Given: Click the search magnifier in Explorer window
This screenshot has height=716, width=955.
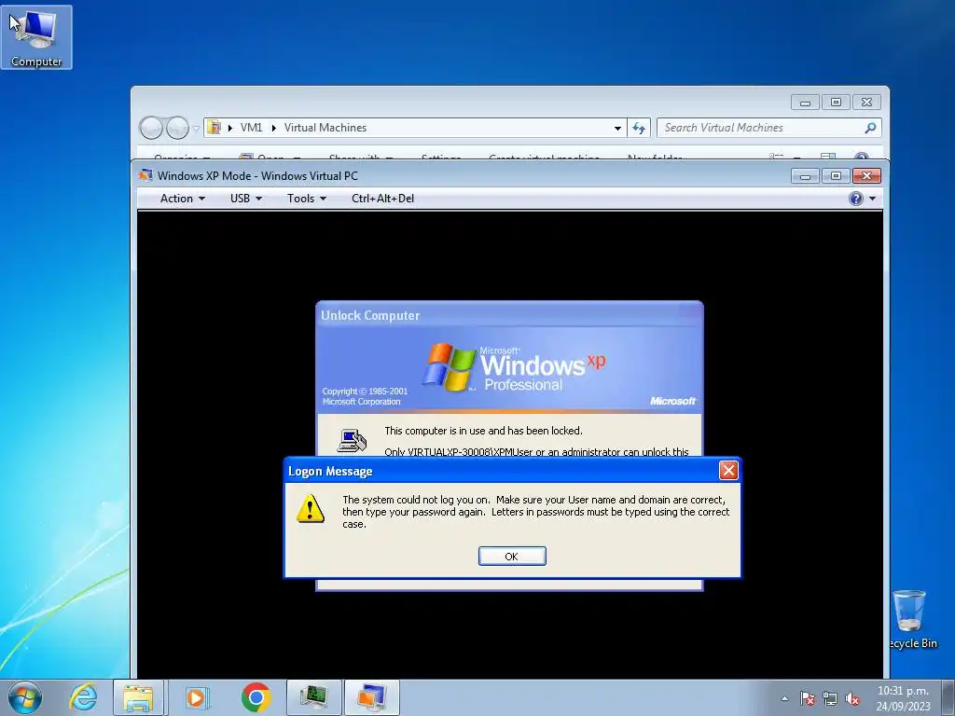Looking at the screenshot, I should [x=870, y=128].
